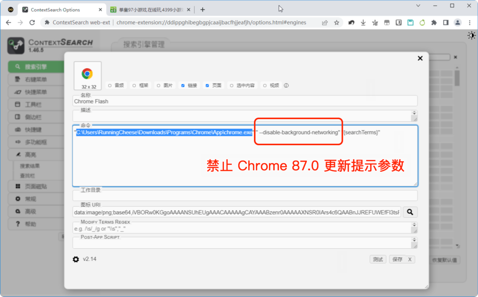Image resolution: width=478 pixels, height=297 pixels.
Task: Click the 保存 button
Action: tap(397, 259)
